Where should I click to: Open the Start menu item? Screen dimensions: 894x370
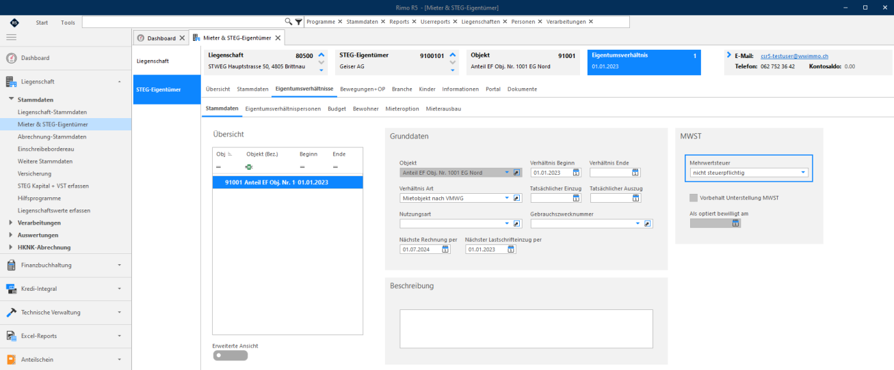(42, 22)
